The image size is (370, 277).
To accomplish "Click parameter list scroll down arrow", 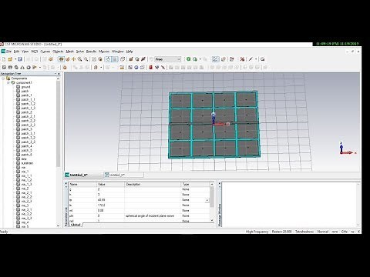I will (212, 220).
